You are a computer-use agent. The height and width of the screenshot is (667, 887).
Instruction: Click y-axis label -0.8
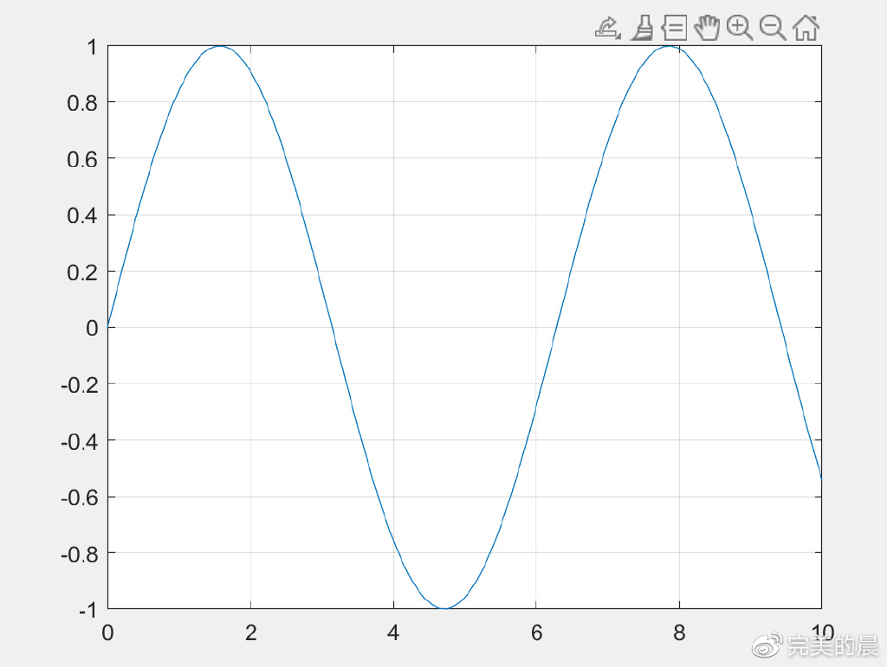coord(79,555)
